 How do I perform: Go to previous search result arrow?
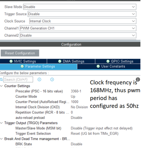39,80
